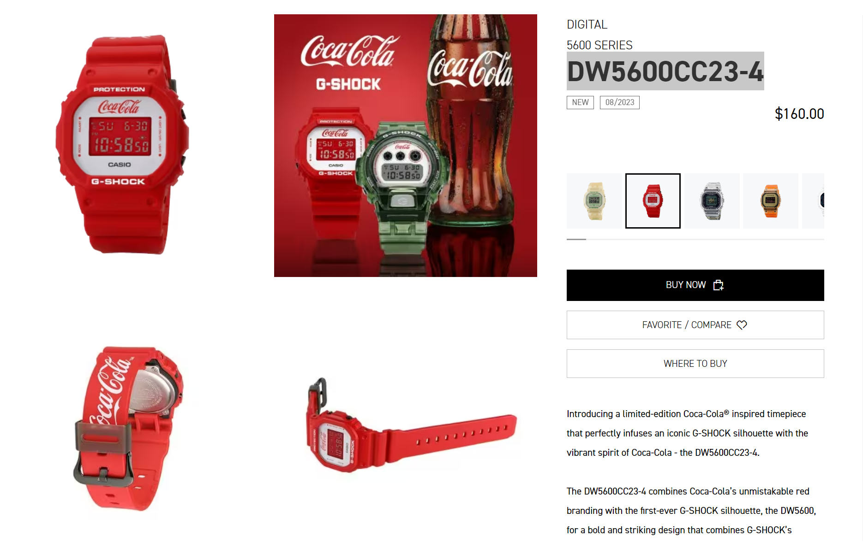
Task: Click the heart icon beside Favorite / Compare
Action: [742, 325]
